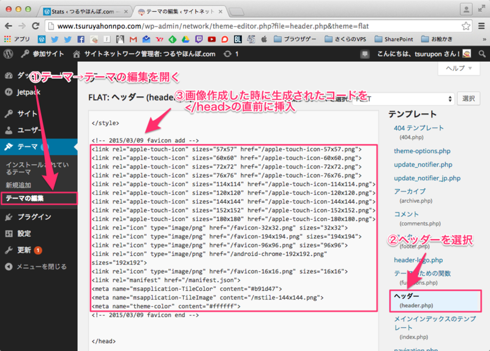The image size is (490, 351).
Task: Open the YouTube bookmark icon
Action: tap(212, 39)
